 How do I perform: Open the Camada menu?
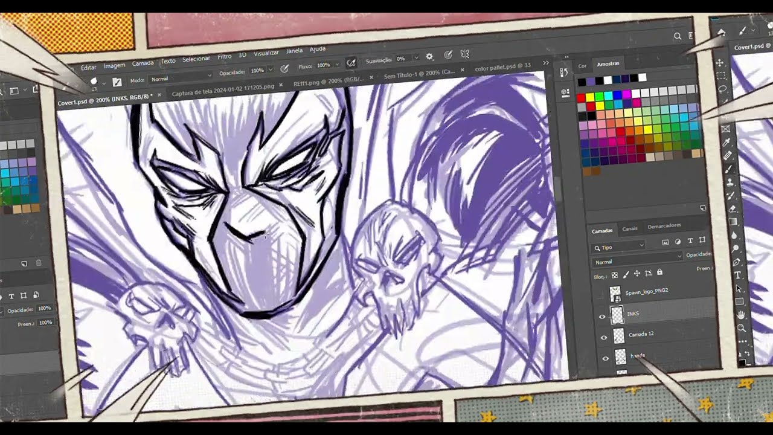pos(143,63)
